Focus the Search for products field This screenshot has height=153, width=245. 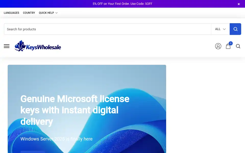click(108, 29)
